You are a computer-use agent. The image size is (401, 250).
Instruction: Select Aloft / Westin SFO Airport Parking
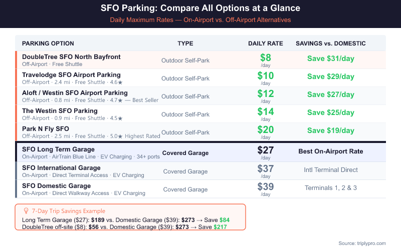click(x=75, y=93)
